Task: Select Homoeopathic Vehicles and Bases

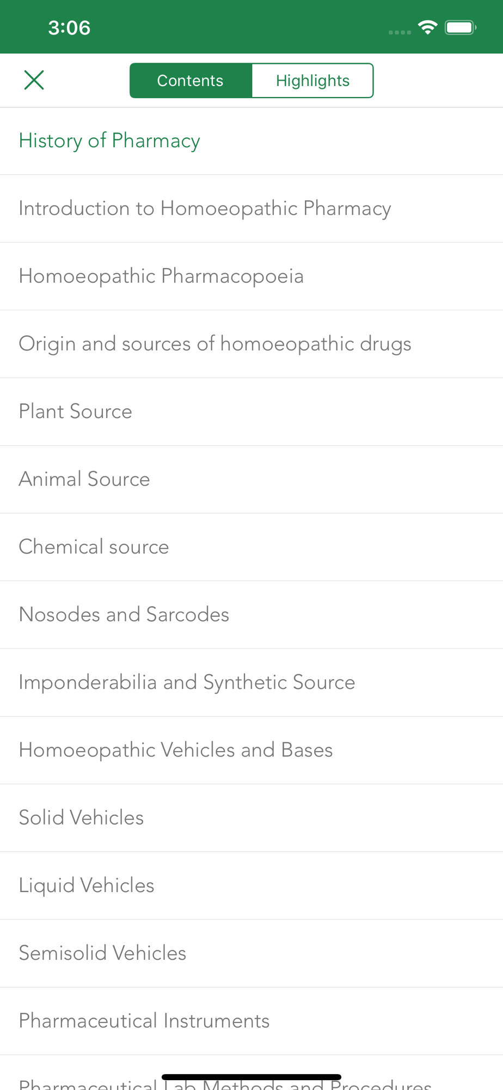Action: (176, 750)
